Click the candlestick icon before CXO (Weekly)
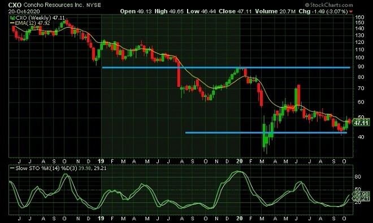Screen dimensions: 373x223 [12, 18]
